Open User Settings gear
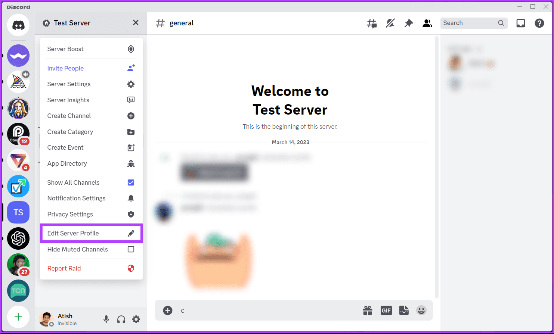 (136, 319)
